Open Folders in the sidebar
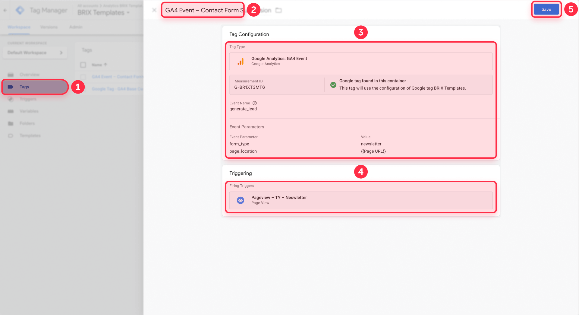 point(27,123)
